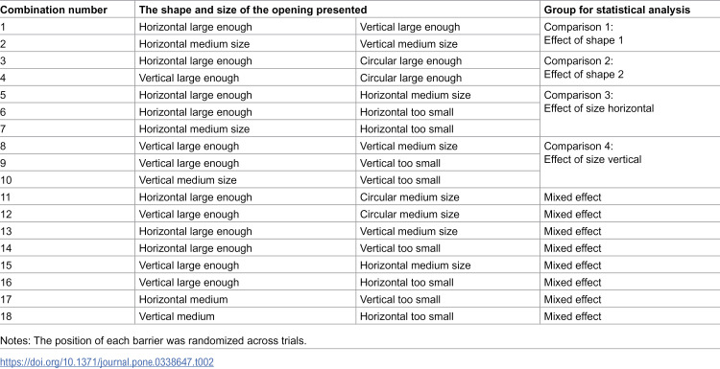
Task: Click Vertical medium size in row 13
Action: point(409,231)
